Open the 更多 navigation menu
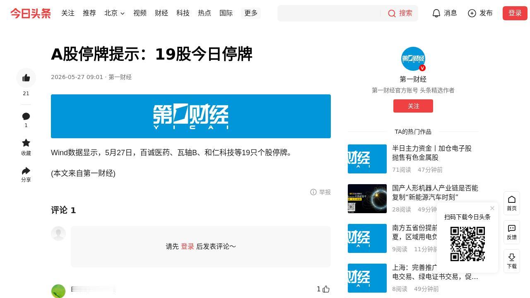This screenshot has width=530, height=298. [251, 13]
